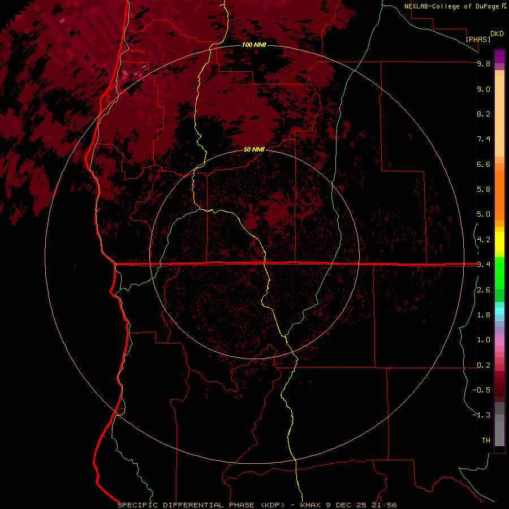The width and height of the screenshot is (509, 509).
Task: Click the 9.0 color scale label
Action: pyautogui.click(x=484, y=89)
